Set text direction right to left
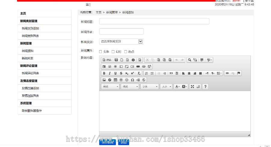This screenshot has height=147, width=271. point(213,73)
